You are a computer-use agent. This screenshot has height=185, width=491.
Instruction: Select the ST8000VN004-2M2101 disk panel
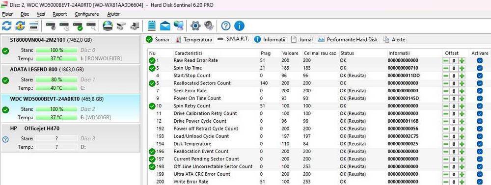click(x=70, y=49)
